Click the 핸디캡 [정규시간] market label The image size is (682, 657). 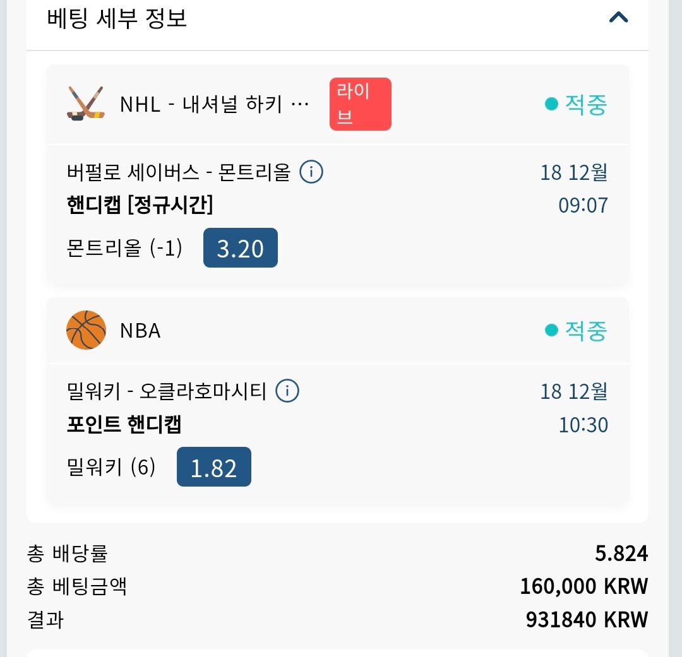pyautogui.click(x=140, y=204)
